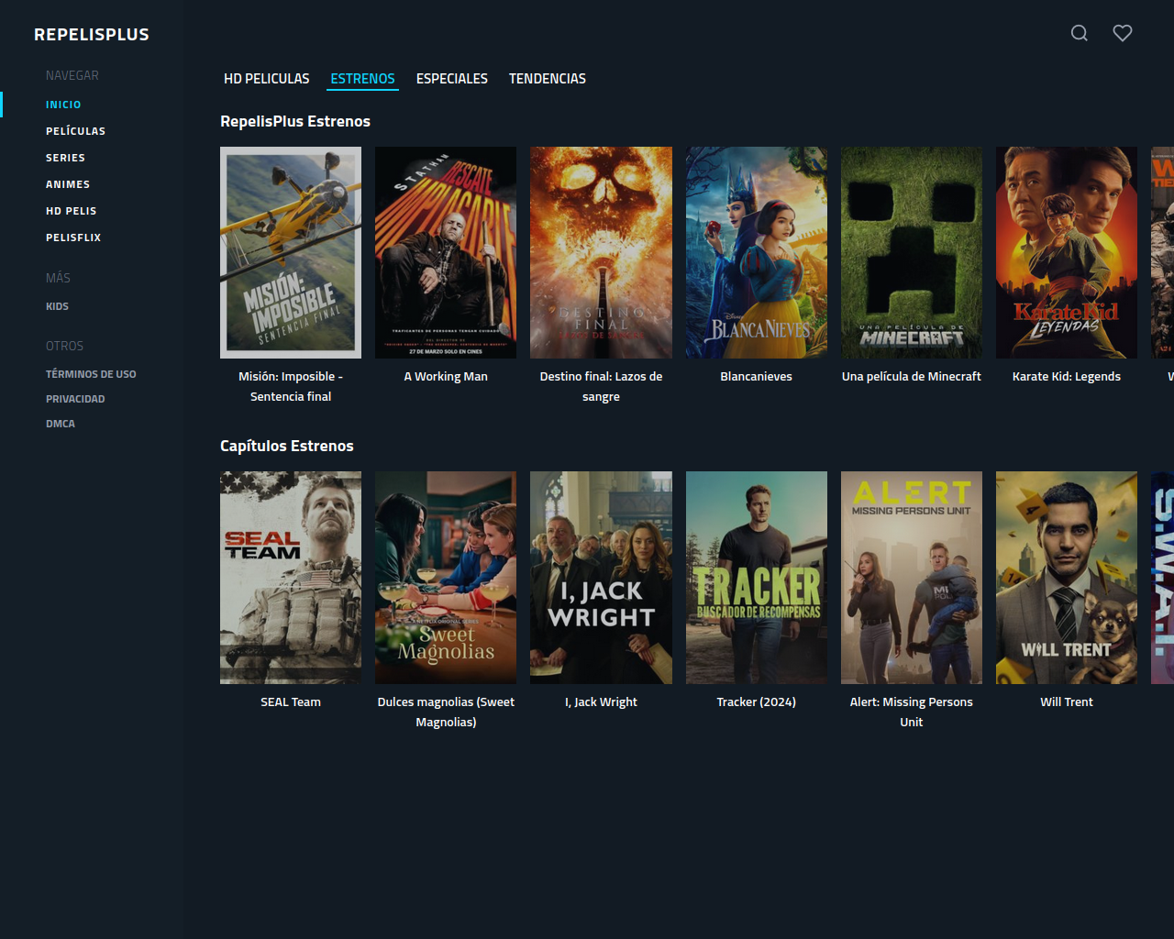Click the 'Will Trent' title

pos(1067,701)
